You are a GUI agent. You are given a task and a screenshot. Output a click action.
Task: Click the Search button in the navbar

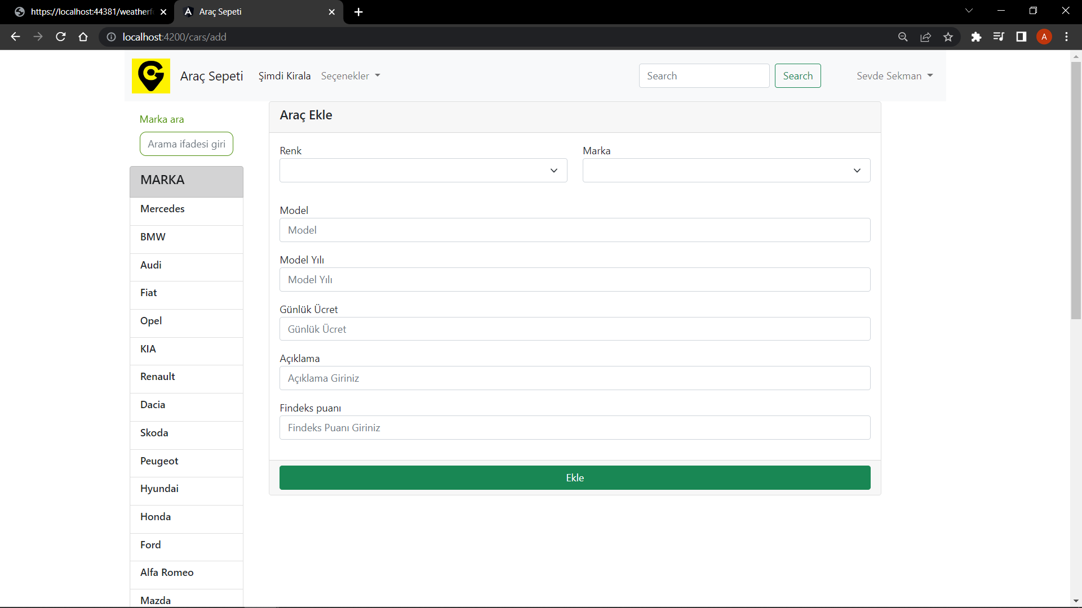[x=797, y=76]
